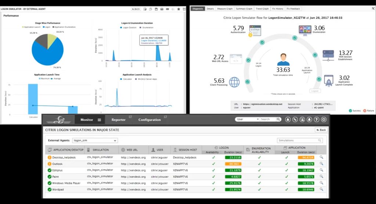
Task: Open the User search type dropdown
Action: (x=247, y=119)
